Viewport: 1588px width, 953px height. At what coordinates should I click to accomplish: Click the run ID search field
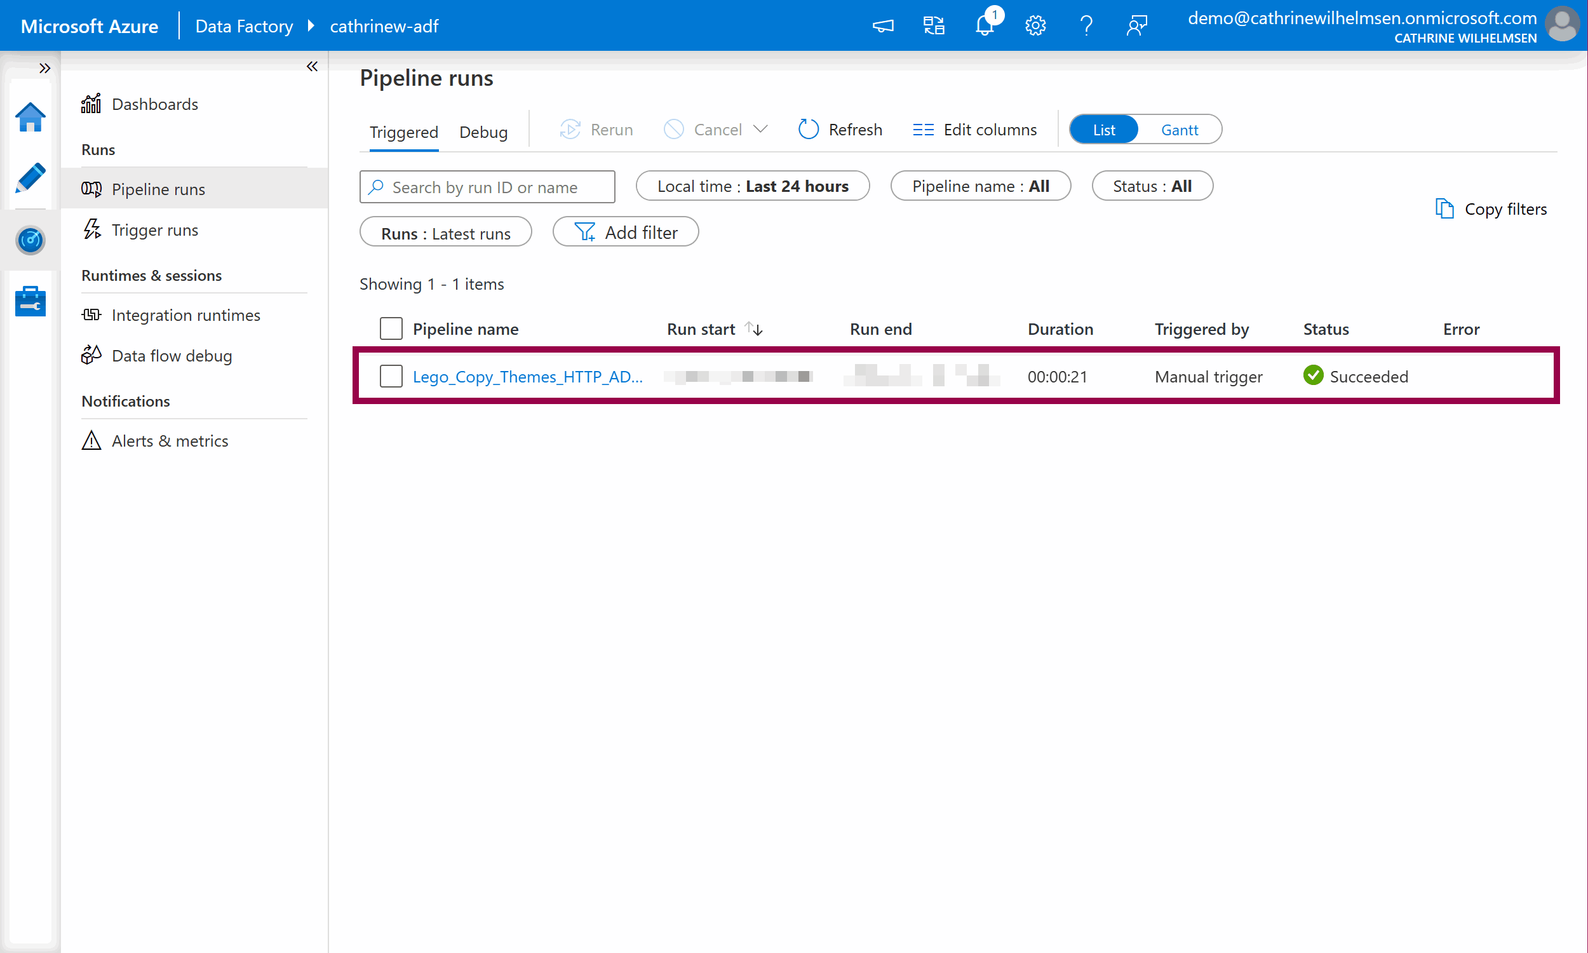[494, 187]
